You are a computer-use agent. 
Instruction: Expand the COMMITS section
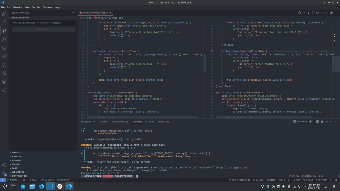16,153
